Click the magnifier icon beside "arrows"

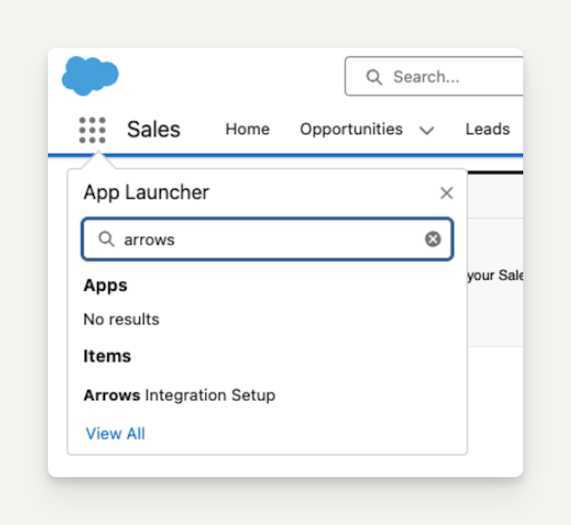tap(106, 239)
